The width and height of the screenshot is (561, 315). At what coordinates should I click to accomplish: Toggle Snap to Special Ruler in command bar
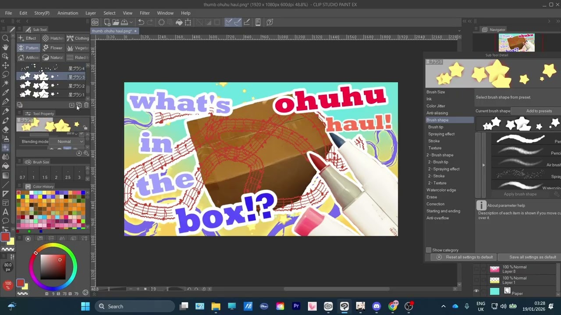[238, 22]
